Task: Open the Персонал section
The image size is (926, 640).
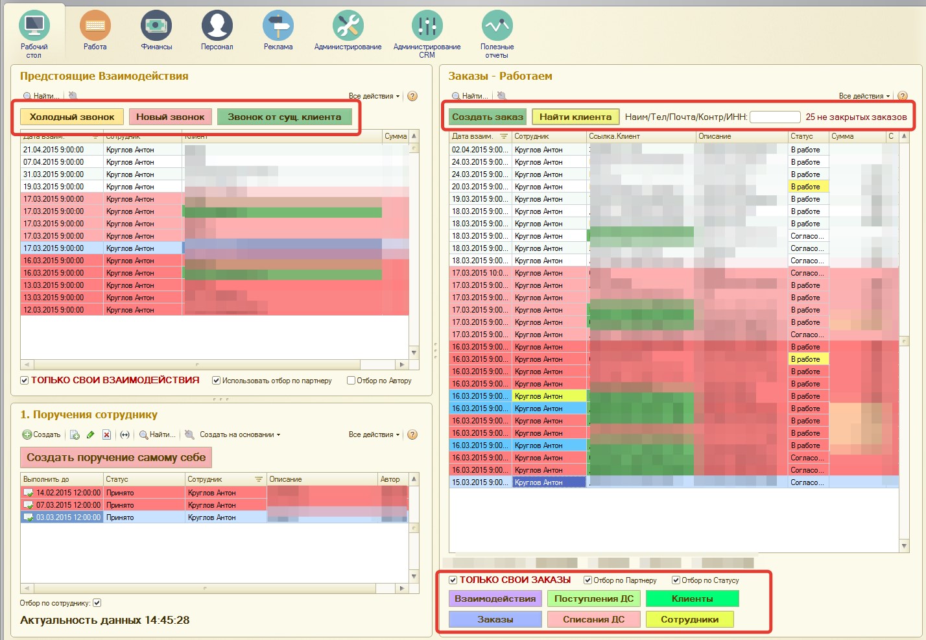Action: tap(217, 30)
